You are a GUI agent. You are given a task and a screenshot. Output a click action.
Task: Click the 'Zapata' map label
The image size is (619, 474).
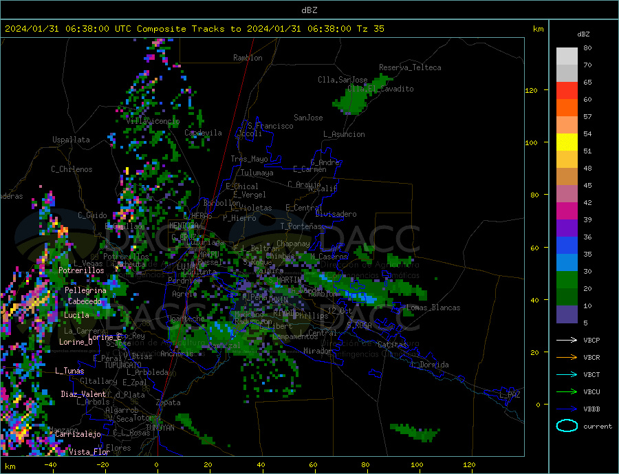tap(169, 402)
